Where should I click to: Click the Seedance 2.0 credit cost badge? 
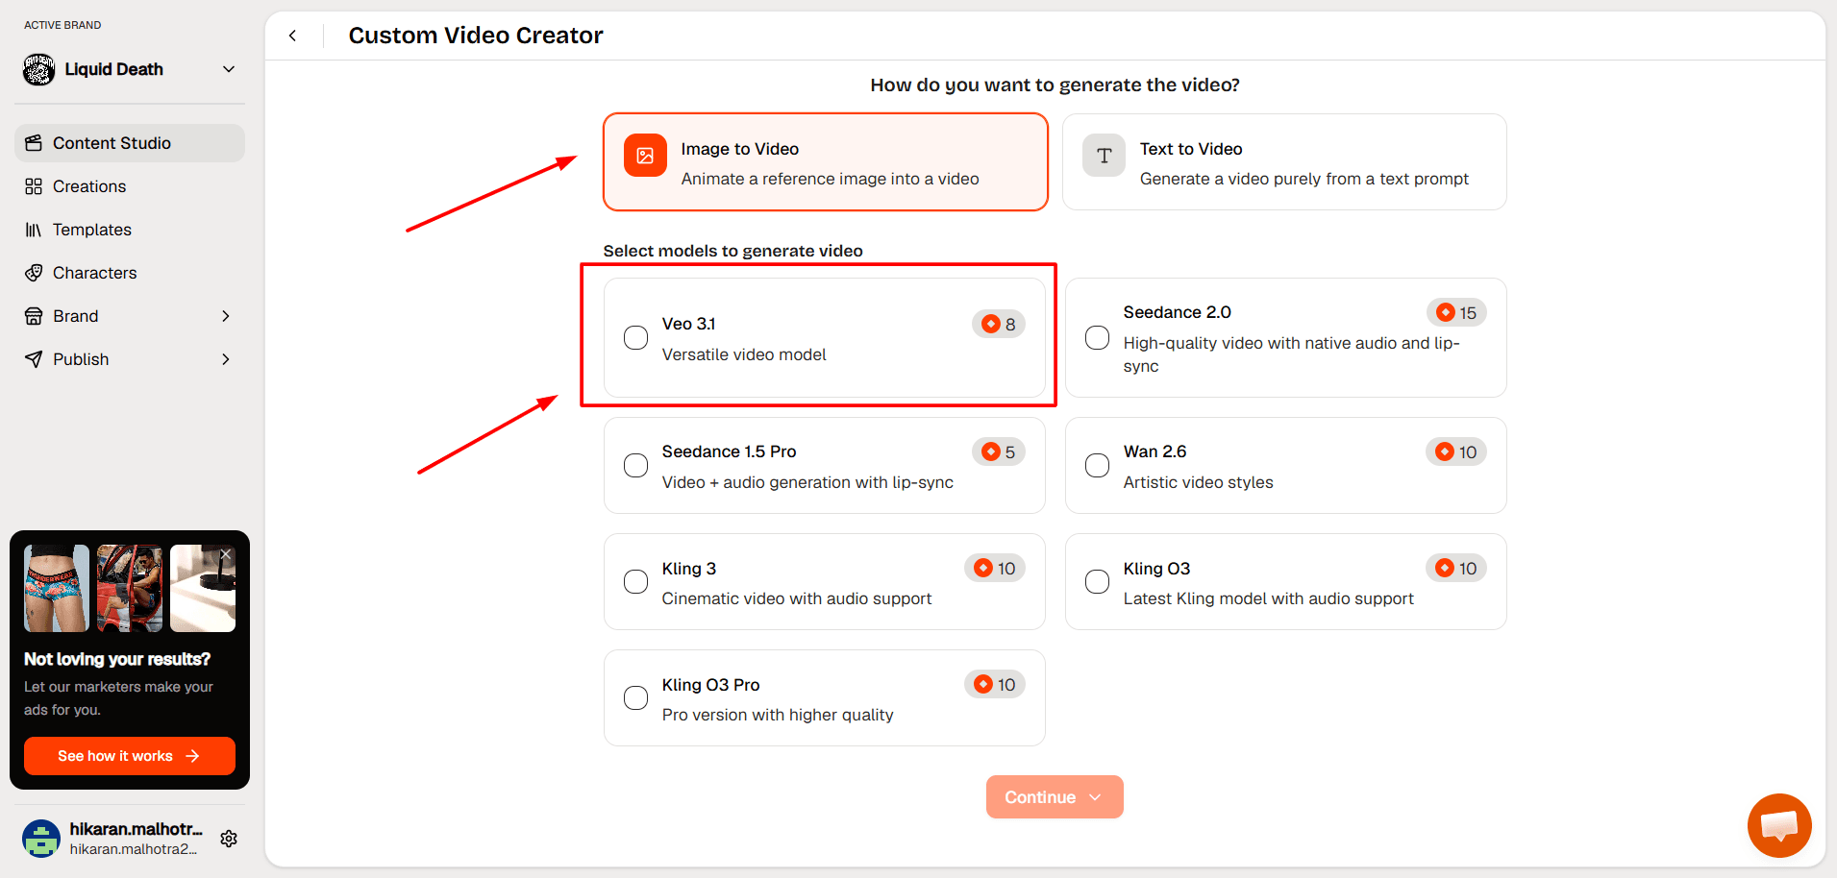pos(1456,313)
